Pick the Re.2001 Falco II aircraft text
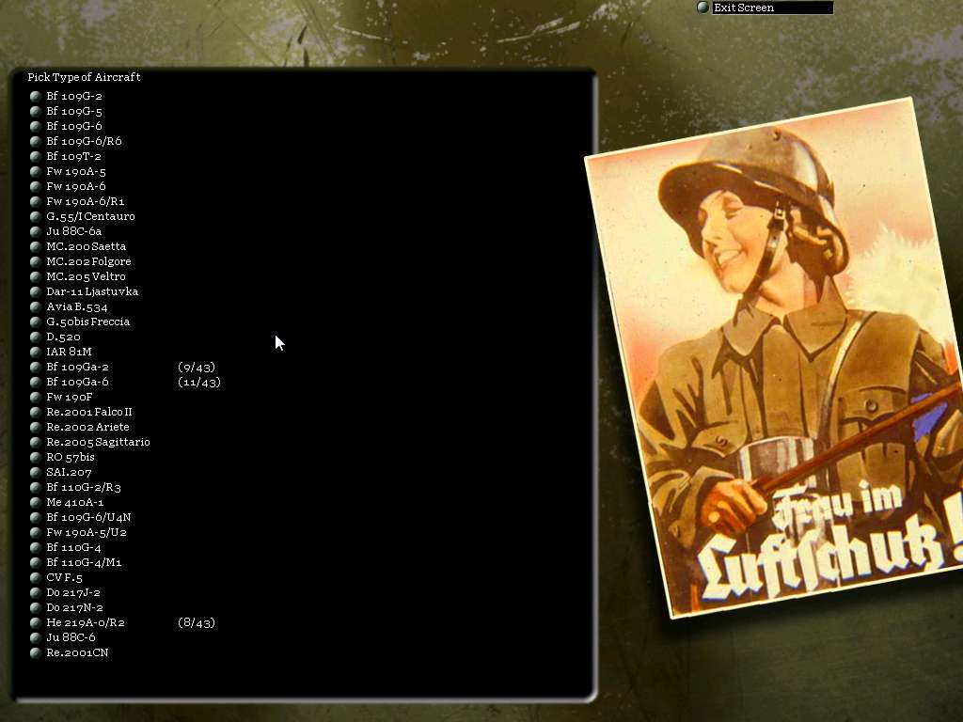 pos(89,412)
